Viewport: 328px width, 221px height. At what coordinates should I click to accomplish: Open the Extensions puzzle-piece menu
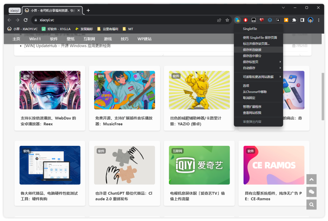coord(294,20)
